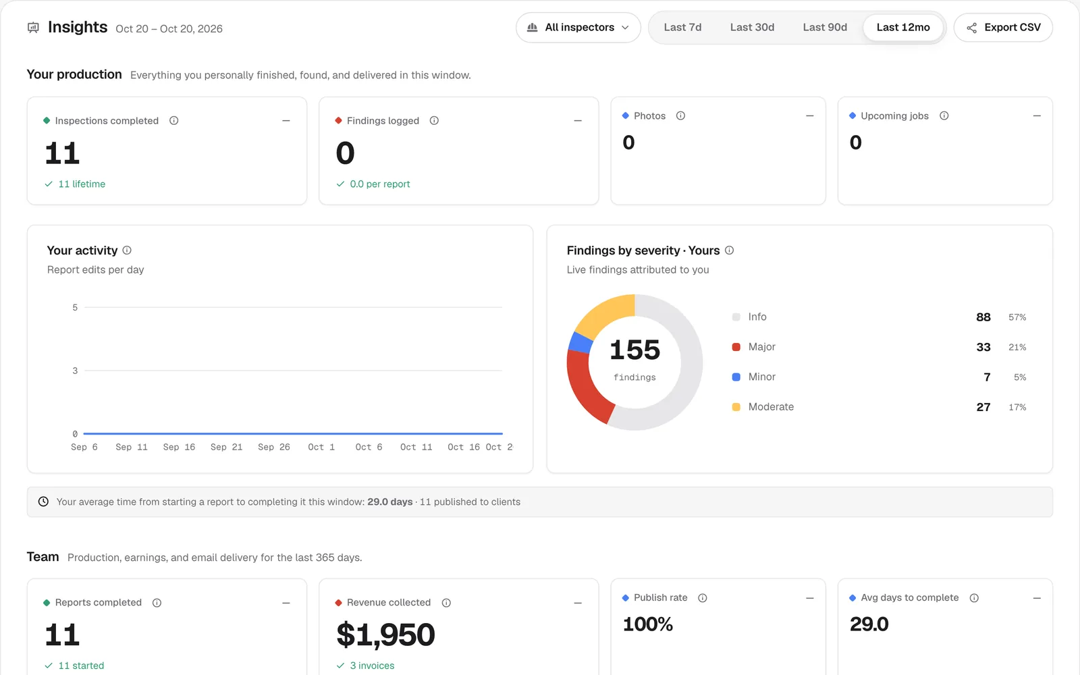Click the '29.0 days' average text
The image size is (1080, 675).
389,502
